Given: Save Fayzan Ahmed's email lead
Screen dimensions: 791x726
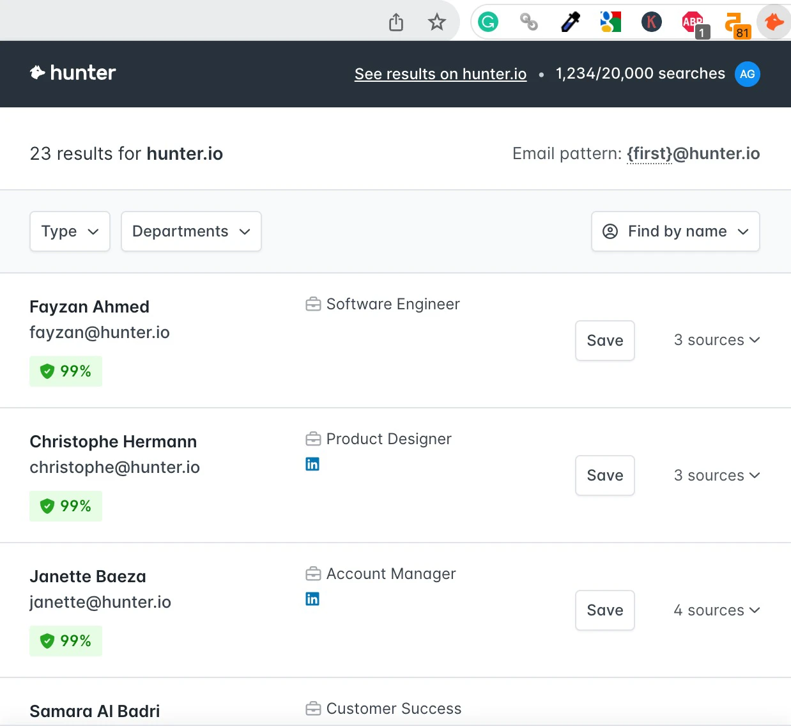Looking at the screenshot, I should (x=604, y=341).
